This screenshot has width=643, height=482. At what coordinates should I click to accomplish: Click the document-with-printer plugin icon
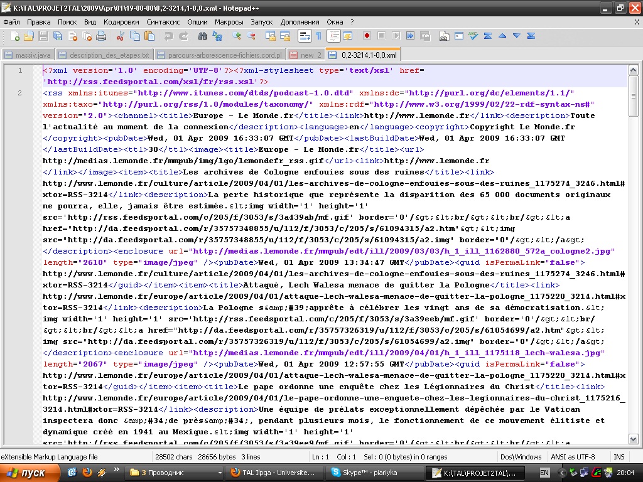point(444,36)
